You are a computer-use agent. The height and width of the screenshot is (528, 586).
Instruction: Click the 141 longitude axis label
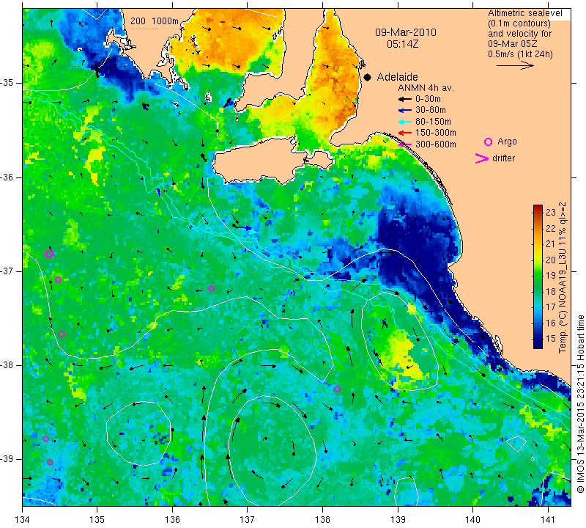tap(548, 519)
